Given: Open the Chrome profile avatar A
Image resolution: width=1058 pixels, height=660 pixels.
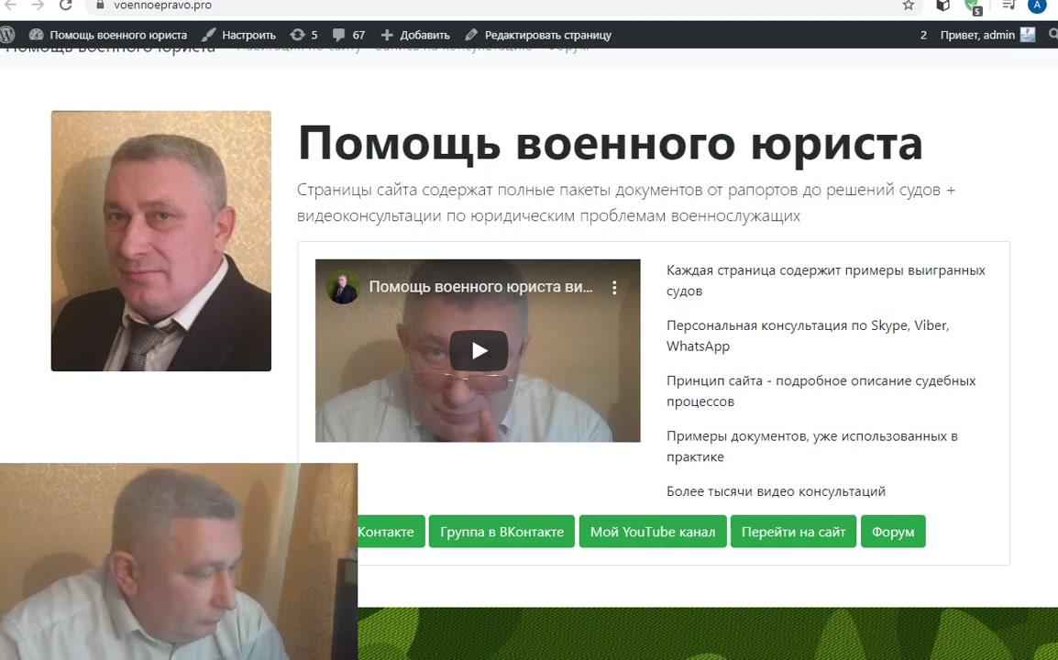Looking at the screenshot, I should tap(1037, 5).
